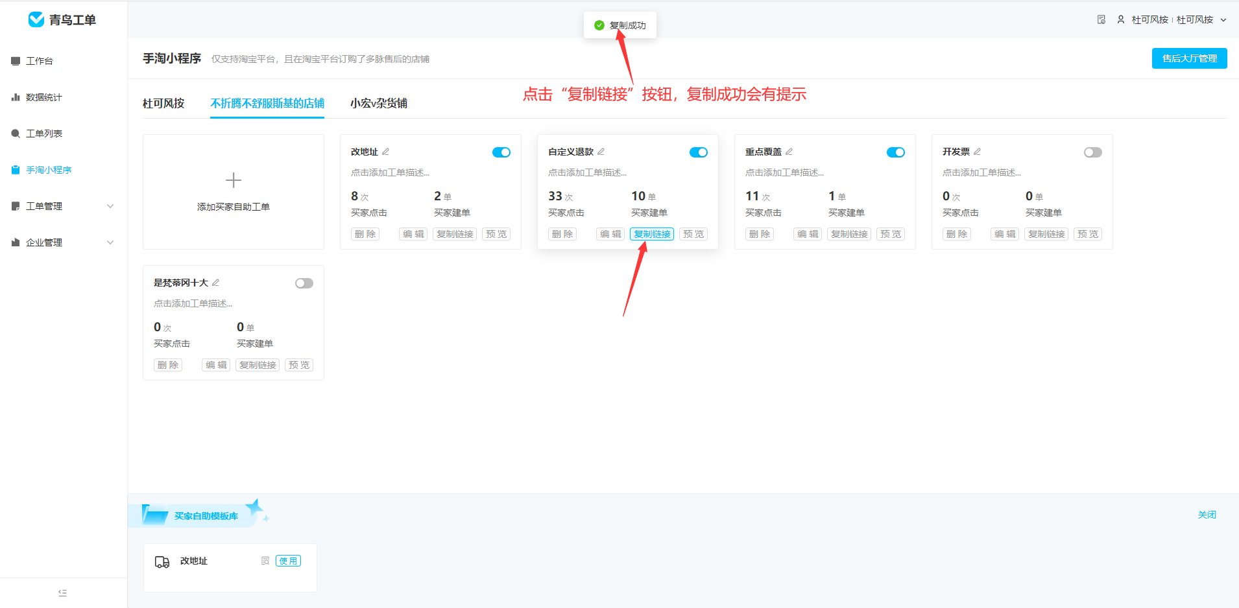The height and width of the screenshot is (608, 1239).
Task: Add description to 自定义退款 card
Action: [587, 172]
